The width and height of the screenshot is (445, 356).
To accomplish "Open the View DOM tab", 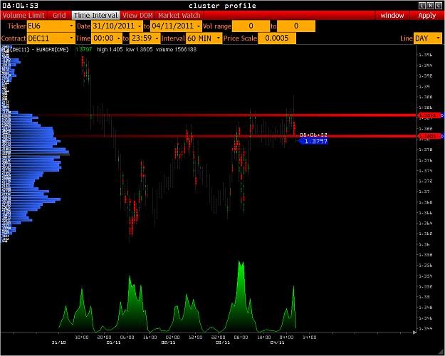I will coord(137,16).
